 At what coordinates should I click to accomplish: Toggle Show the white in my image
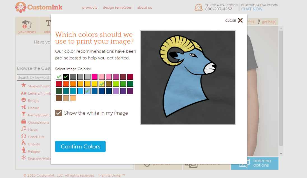pos(59,113)
